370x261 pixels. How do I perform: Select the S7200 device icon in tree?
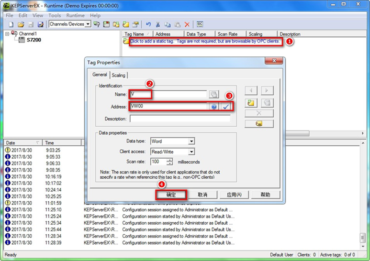tap(22, 40)
